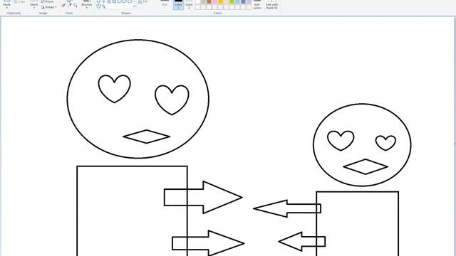This screenshot has width=456, height=256.
Task: Expand the Shapes gallery list
Action: click(135, 6)
